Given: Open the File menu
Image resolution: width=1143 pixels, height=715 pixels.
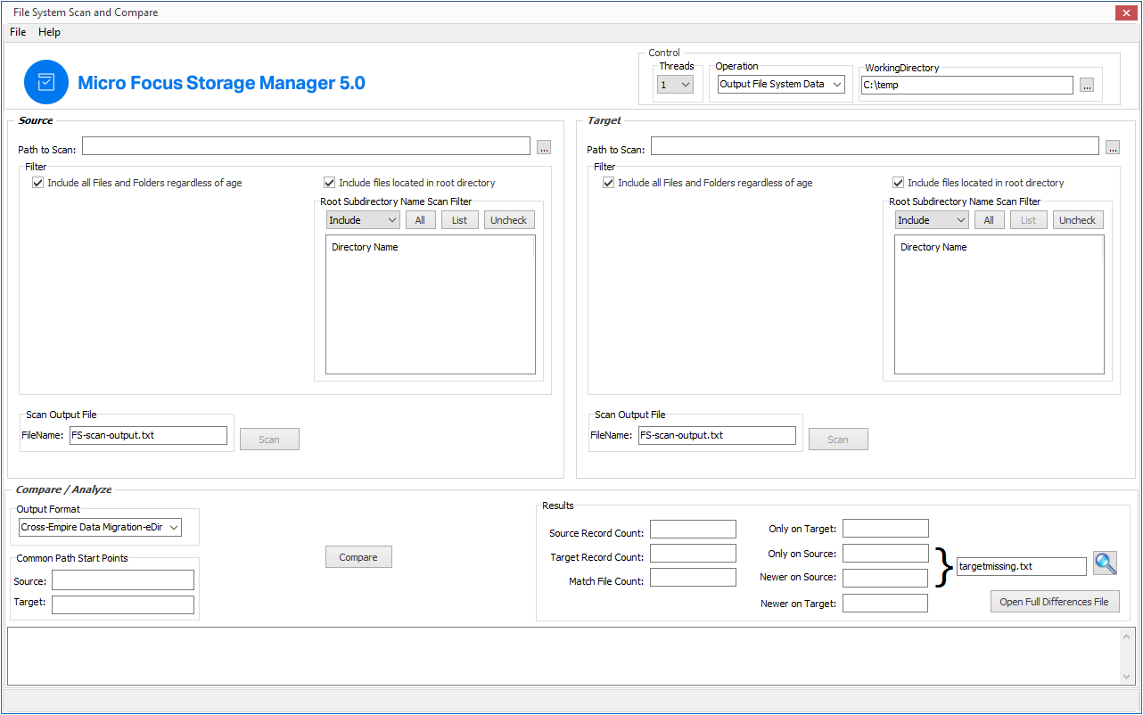Looking at the screenshot, I should [18, 32].
